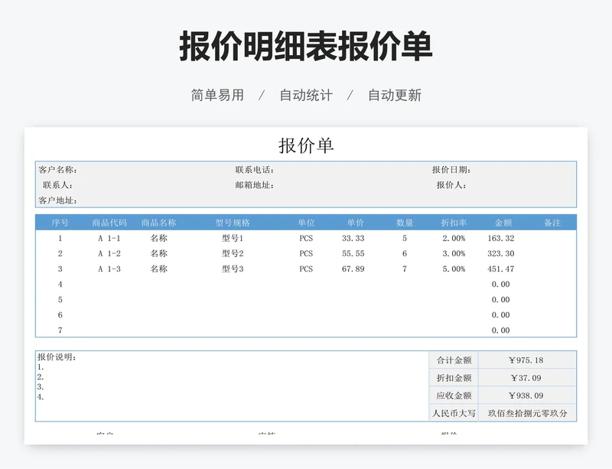The height and width of the screenshot is (469, 612).
Task: Click discount rate 3.00%
Action: click(454, 253)
